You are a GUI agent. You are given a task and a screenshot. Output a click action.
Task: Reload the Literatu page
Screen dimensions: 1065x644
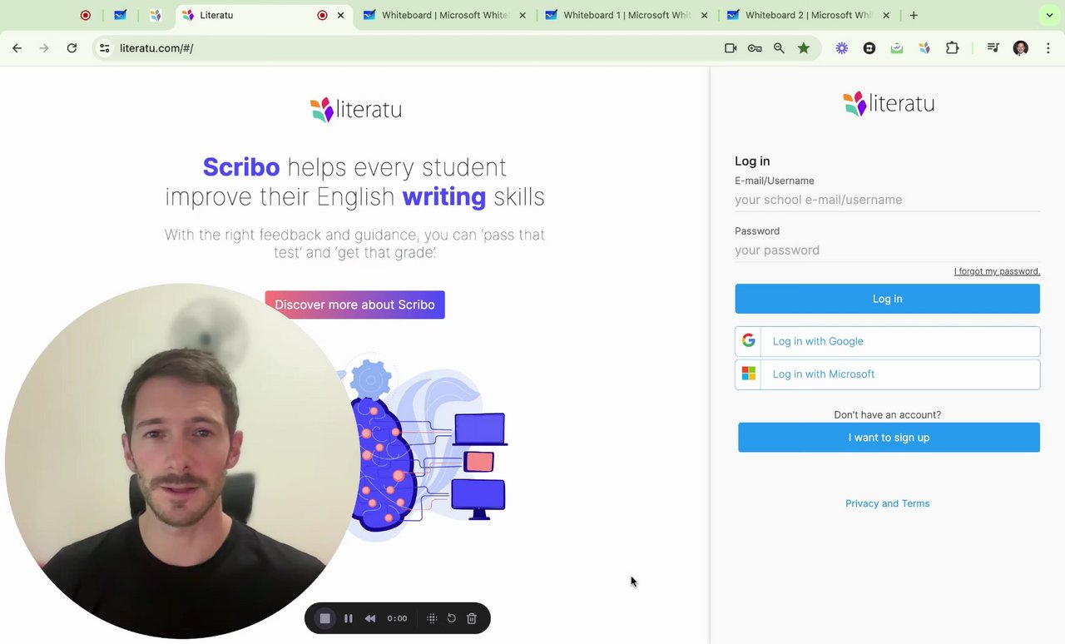click(x=72, y=48)
